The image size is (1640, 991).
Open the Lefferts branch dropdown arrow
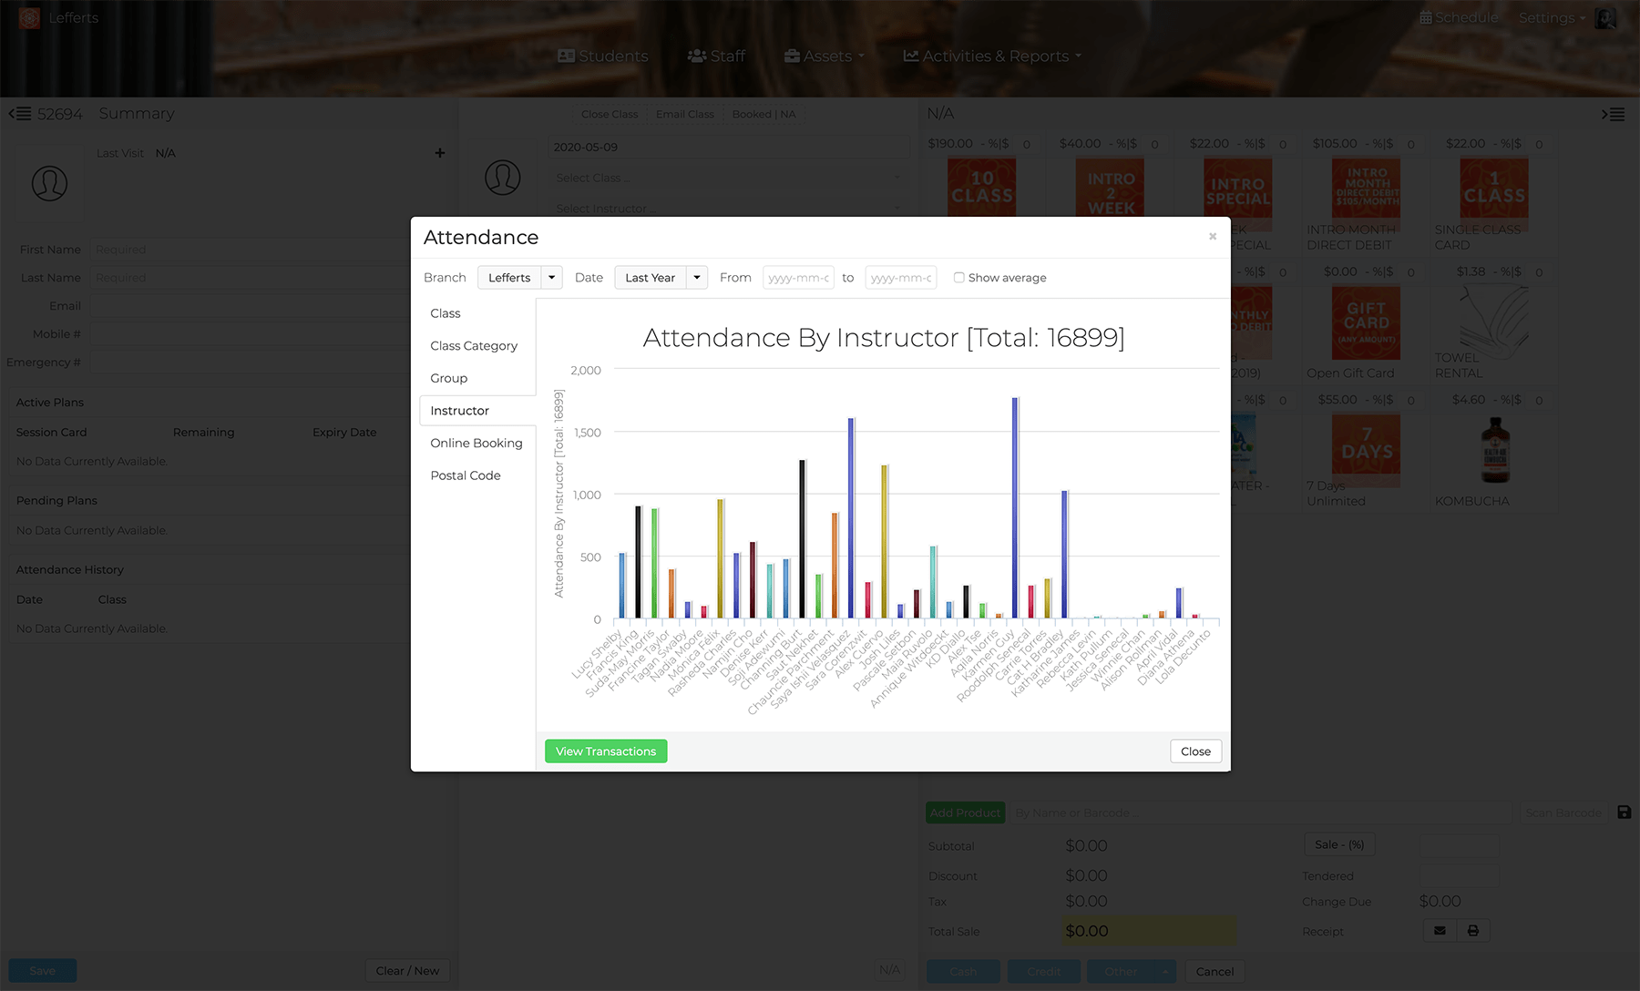[551, 278]
